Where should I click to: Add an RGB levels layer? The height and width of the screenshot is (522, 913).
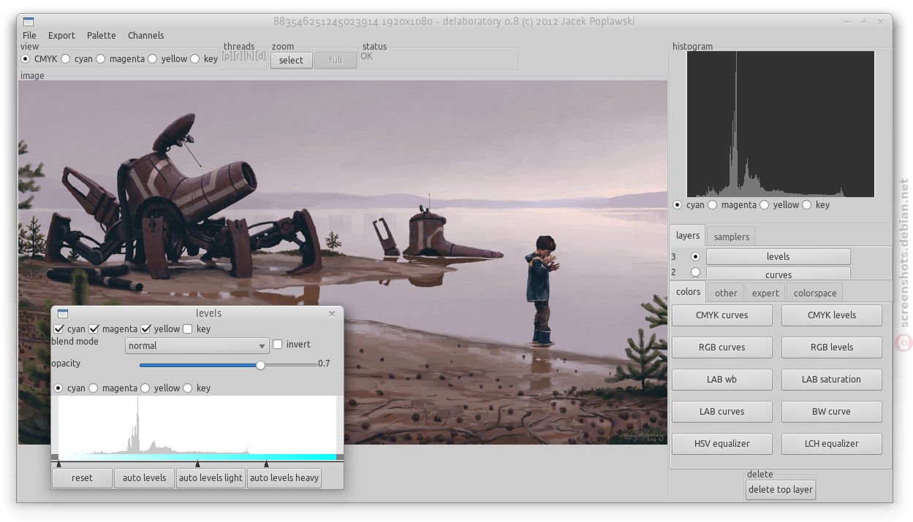pos(832,348)
